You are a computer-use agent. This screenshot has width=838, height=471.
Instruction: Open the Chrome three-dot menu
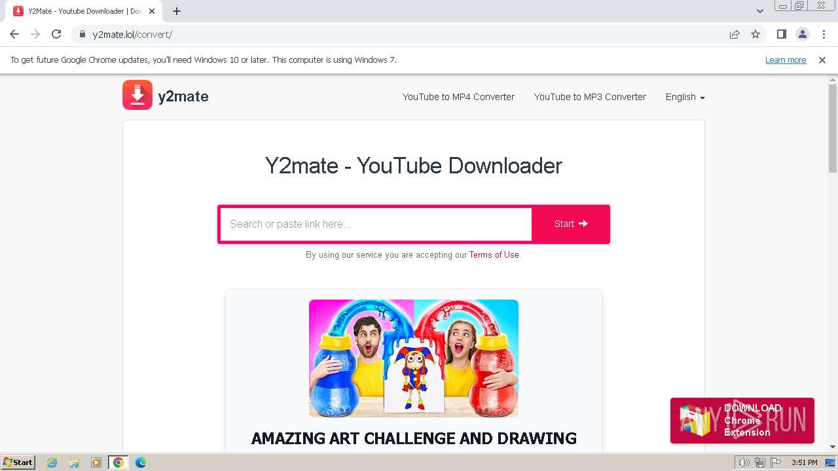[823, 34]
